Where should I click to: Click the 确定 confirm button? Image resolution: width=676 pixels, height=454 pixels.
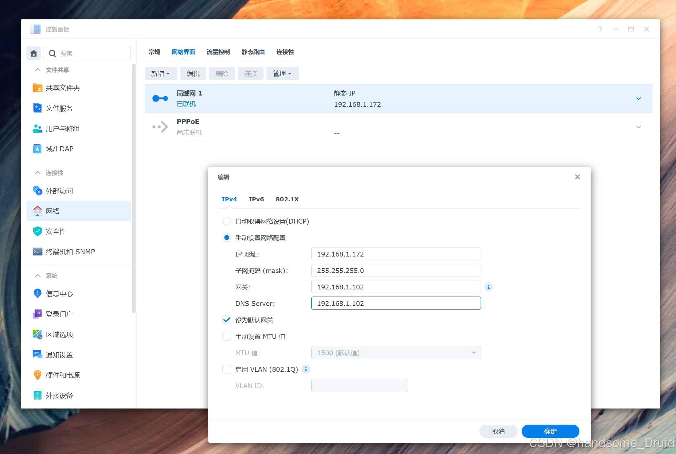(x=550, y=431)
